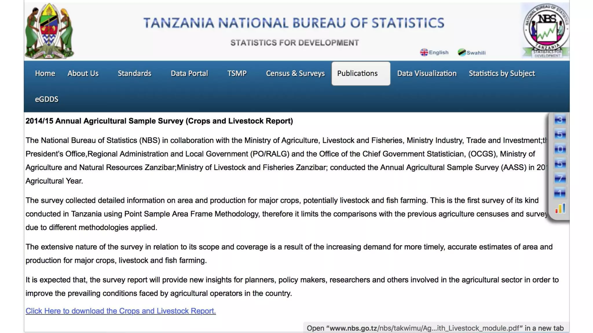Click the visitor counter digit 7

(560, 178)
